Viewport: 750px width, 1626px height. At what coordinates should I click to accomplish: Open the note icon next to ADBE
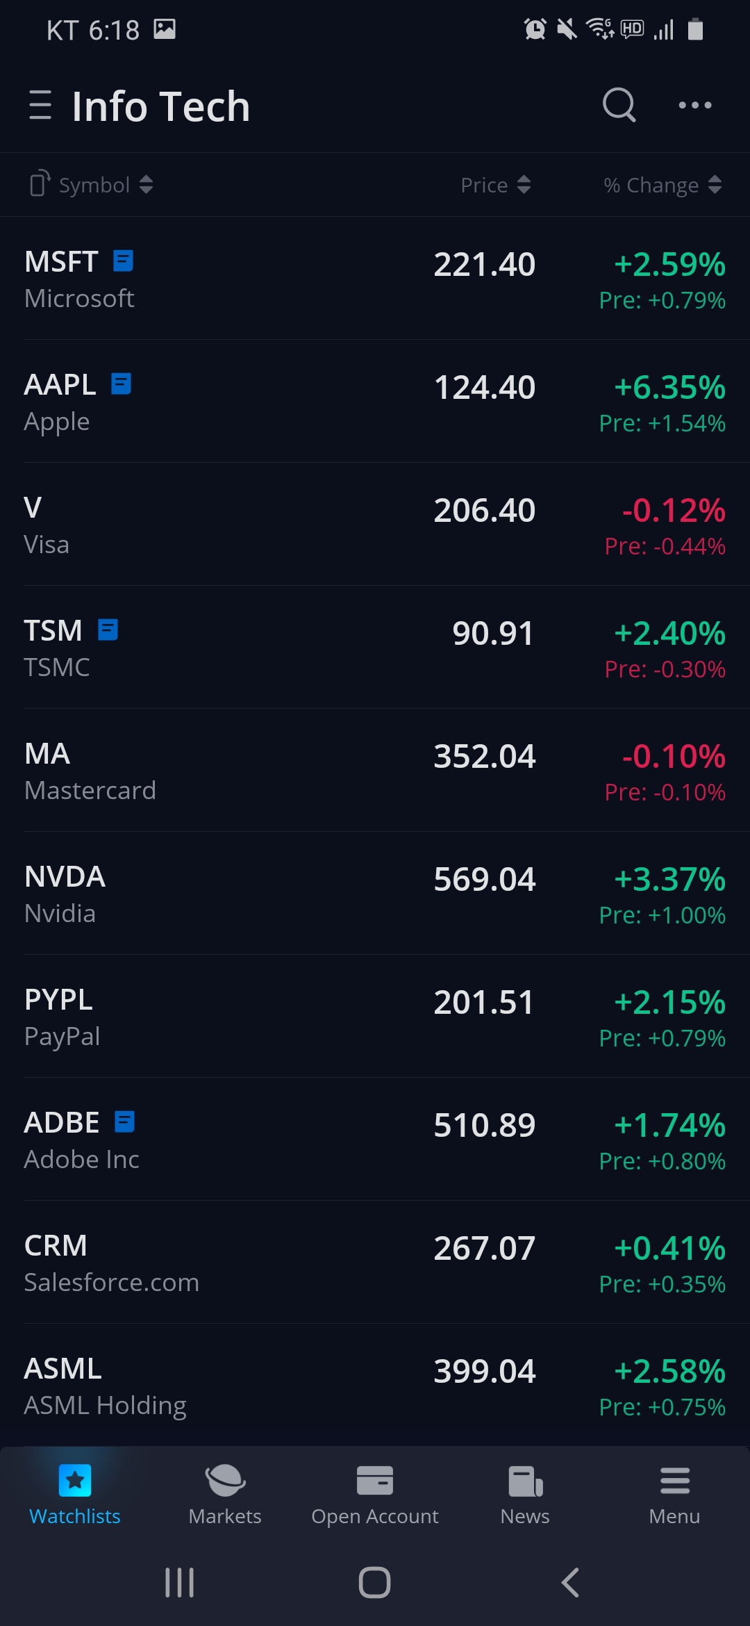pyautogui.click(x=124, y=1122)
